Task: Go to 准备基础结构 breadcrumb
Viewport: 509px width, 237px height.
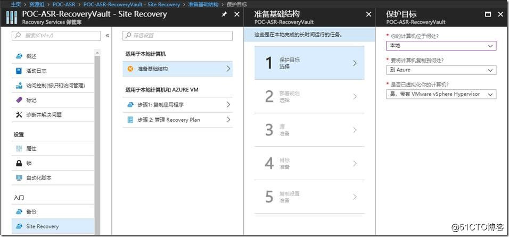Action: click(x=203, y=4)
